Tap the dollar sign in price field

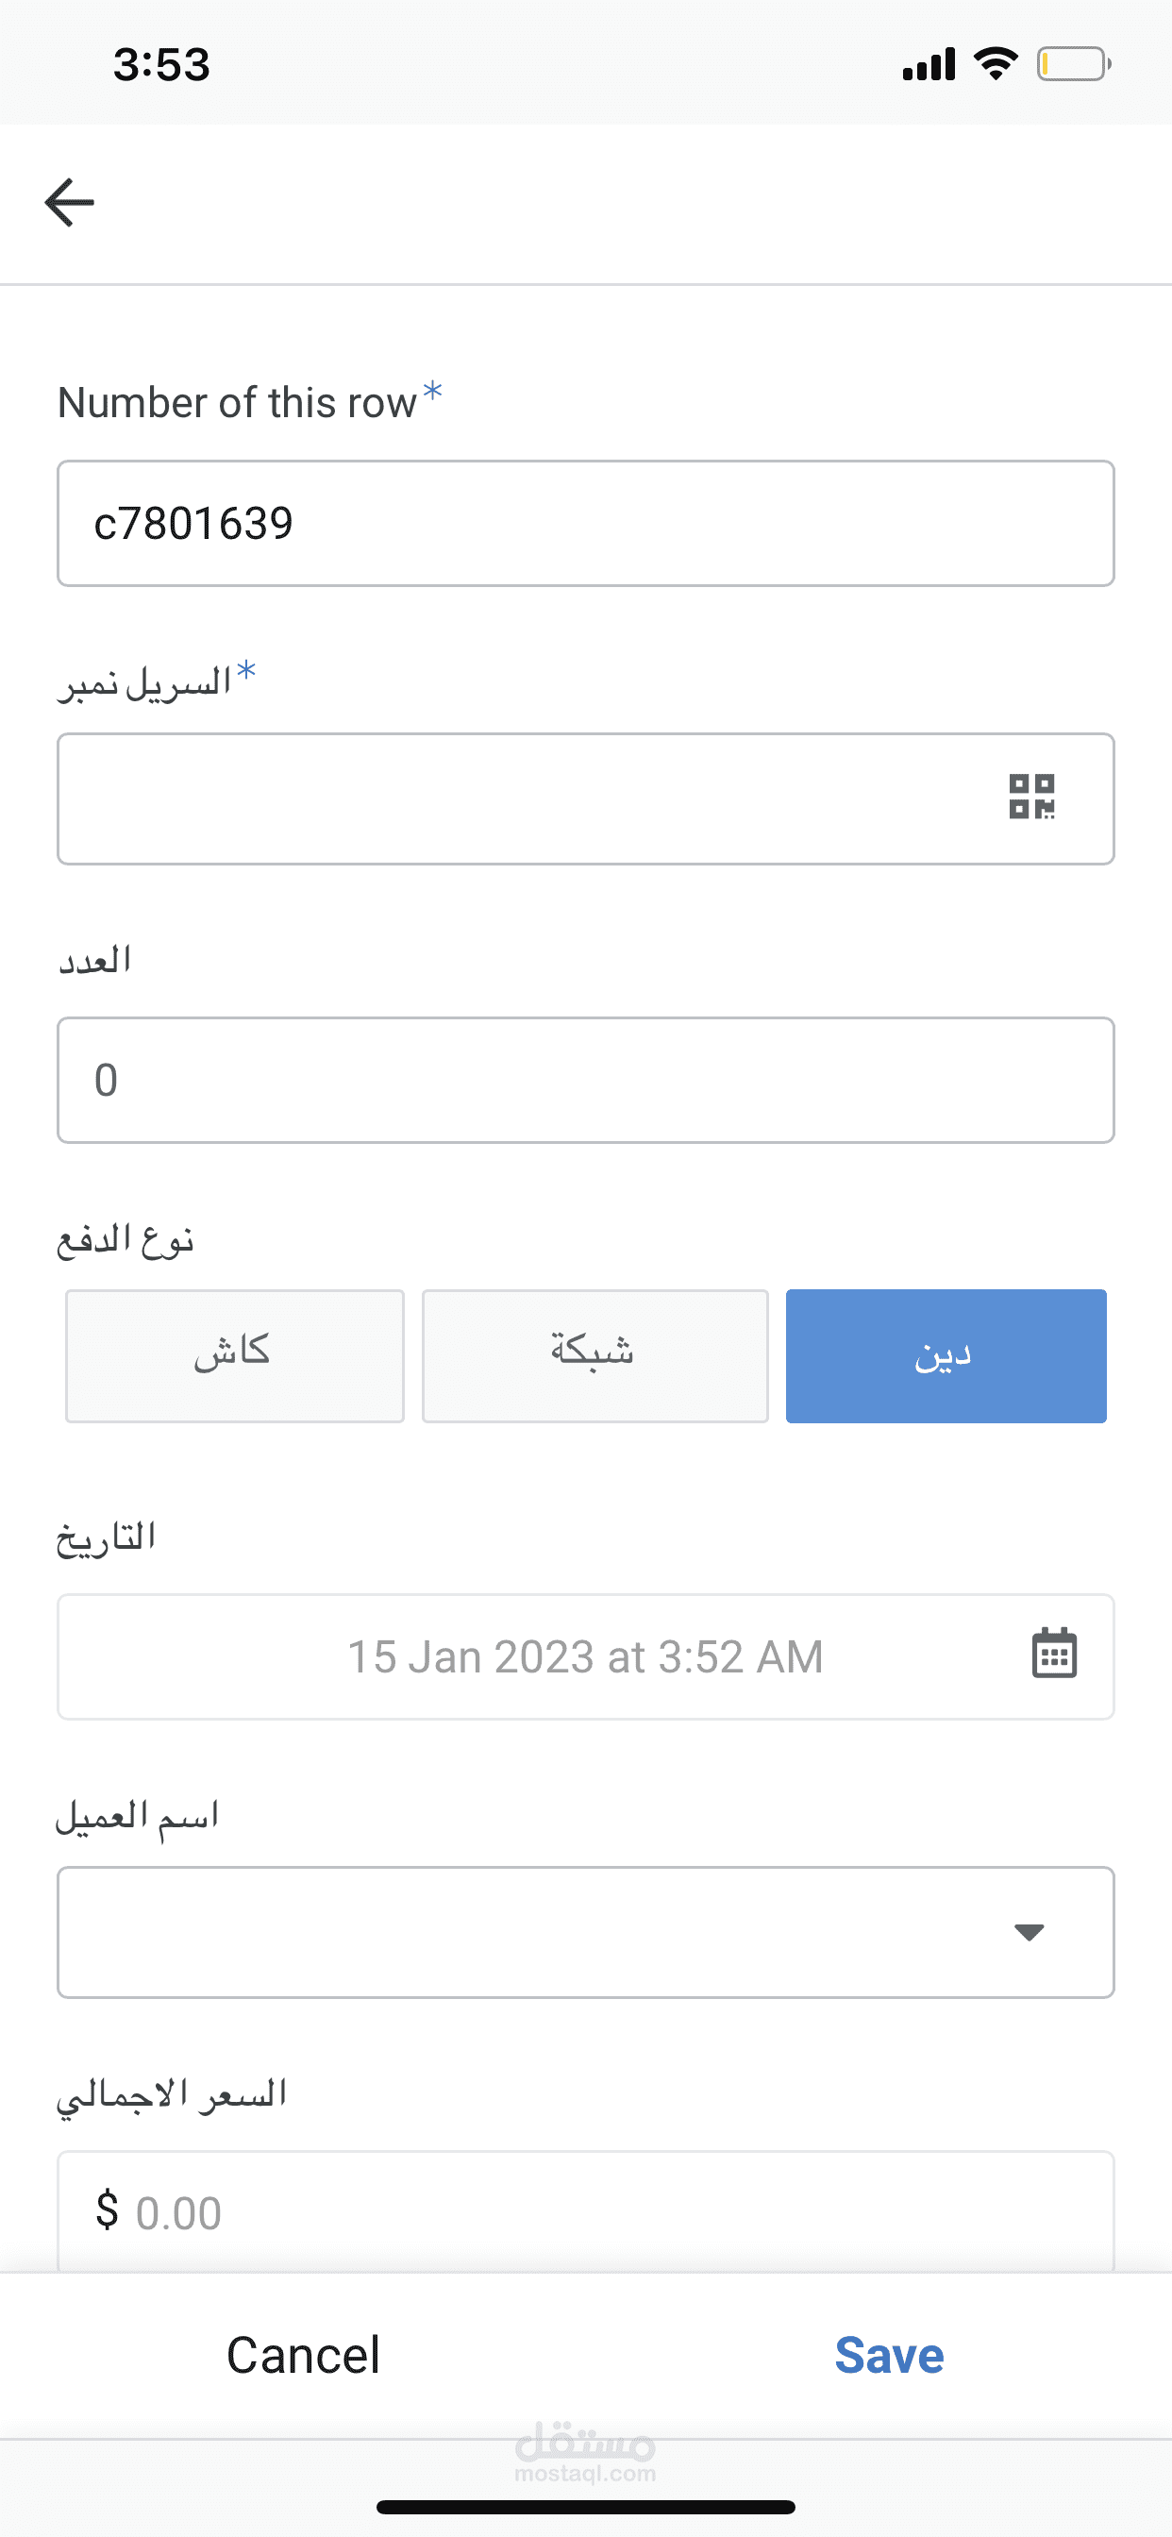pos(108,2209)
